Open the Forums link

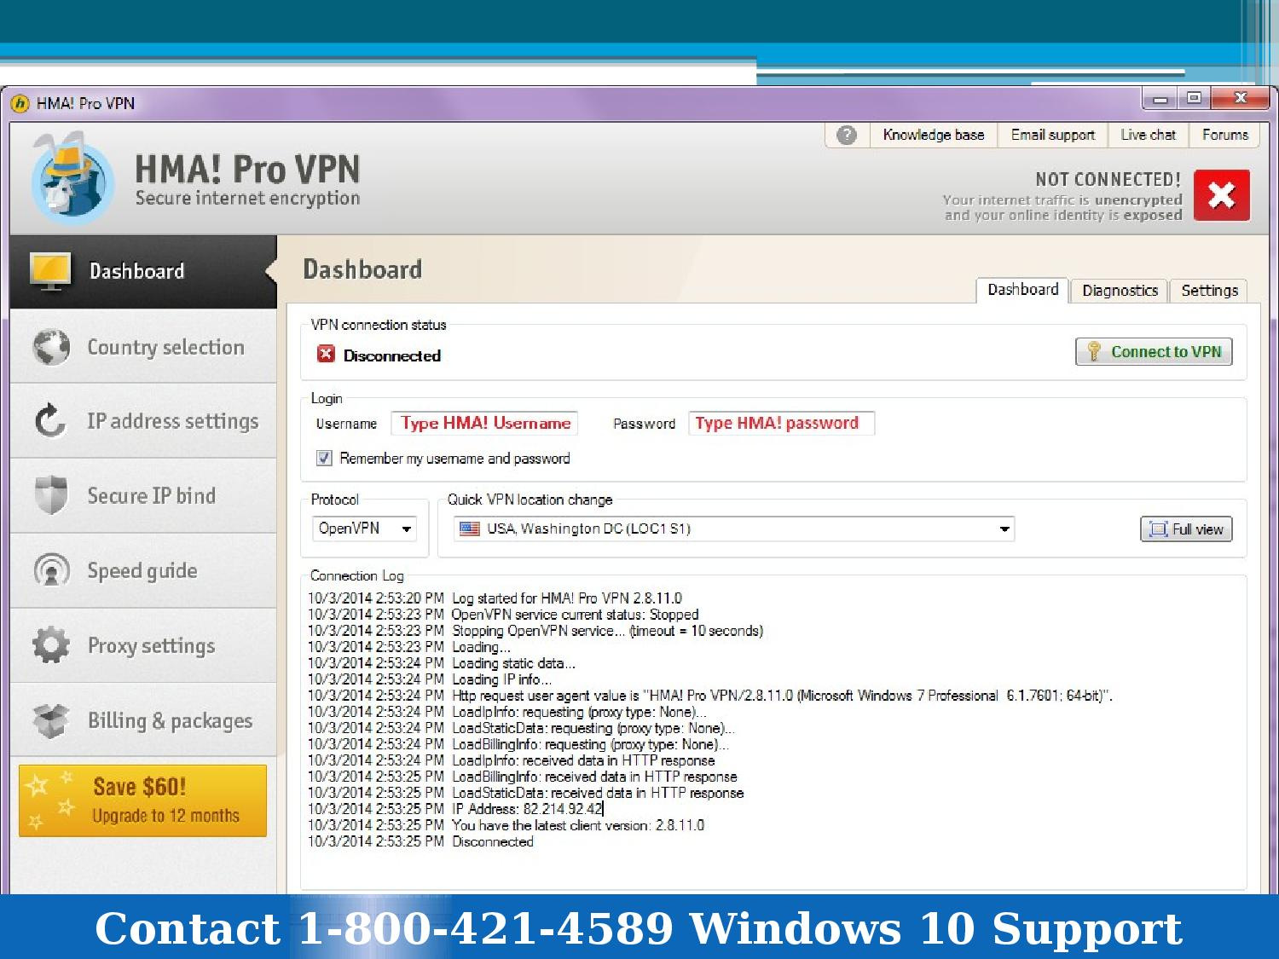click(x=1224, y=135)
